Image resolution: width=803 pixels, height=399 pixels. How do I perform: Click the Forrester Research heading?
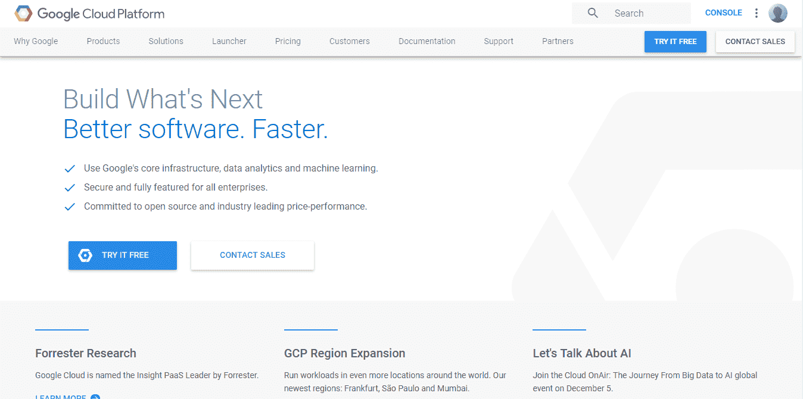pyautogui.click(x=86, y=353)
